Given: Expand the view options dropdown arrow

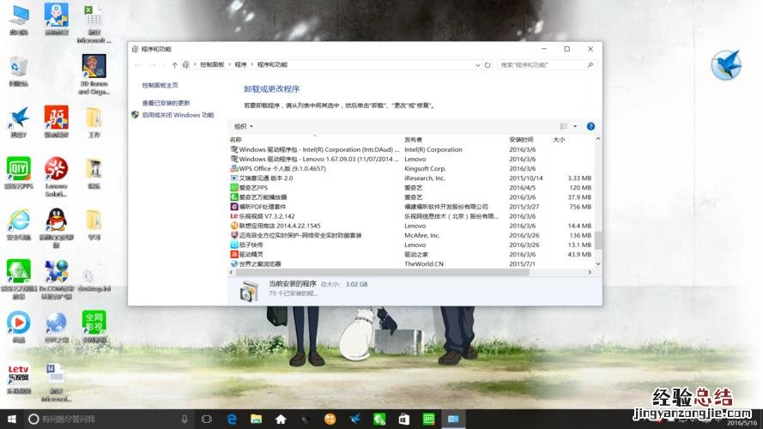Looking at the screenshot, I should [x=575, y=126].
